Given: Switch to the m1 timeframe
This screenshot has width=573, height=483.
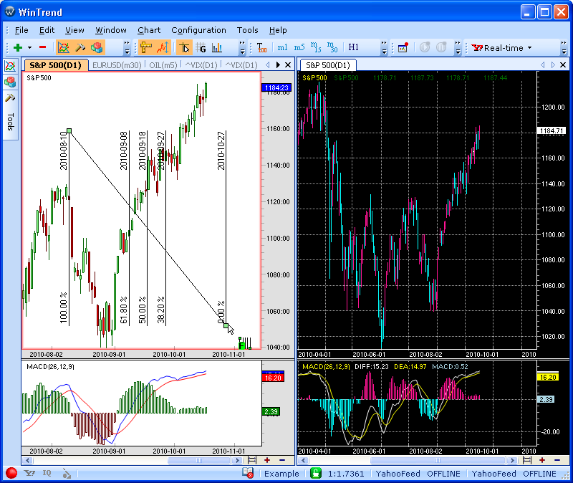Looking at the screenshot, I should [282, 47].
